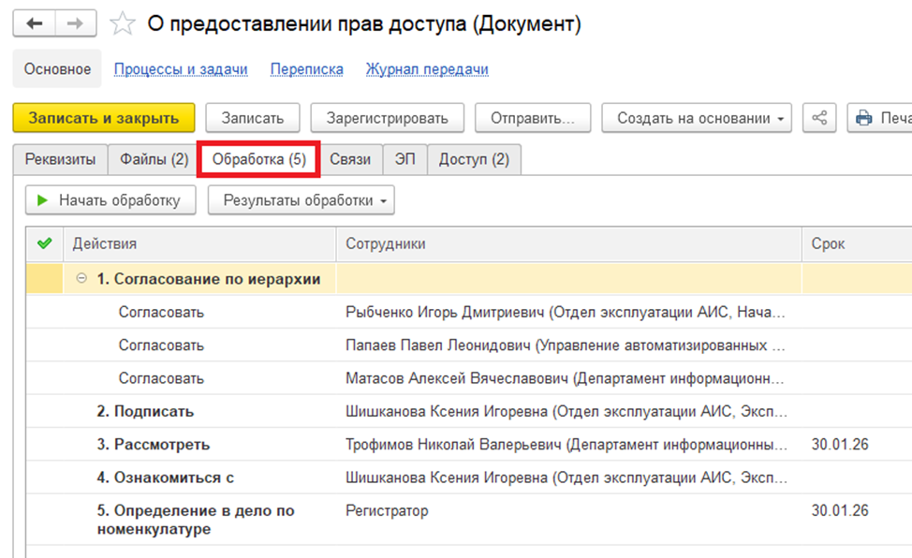
Task: Switch to the Реквизиты tab
Action: click(x=60, y=159)
